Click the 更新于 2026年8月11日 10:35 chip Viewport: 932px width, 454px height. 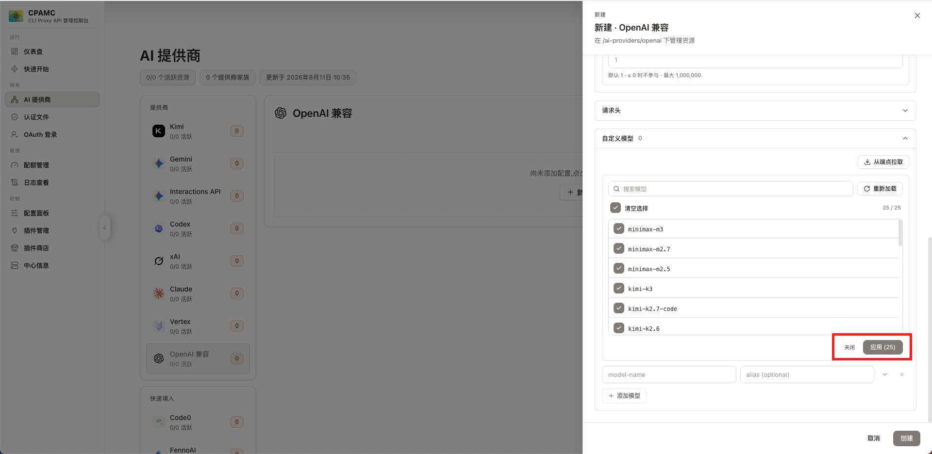[308, 78]
